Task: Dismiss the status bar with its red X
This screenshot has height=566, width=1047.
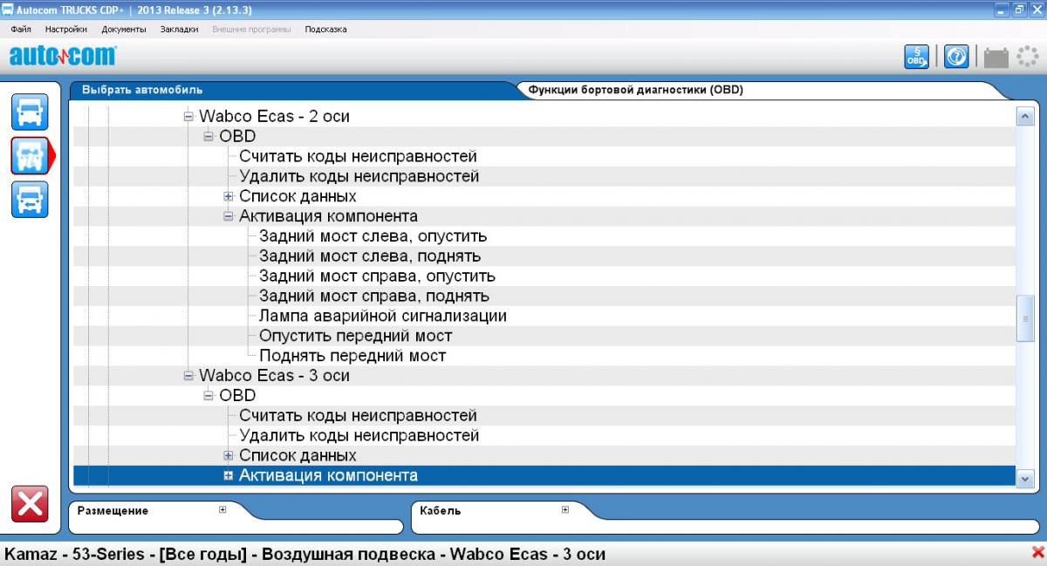Action: tap(1037, 552)
